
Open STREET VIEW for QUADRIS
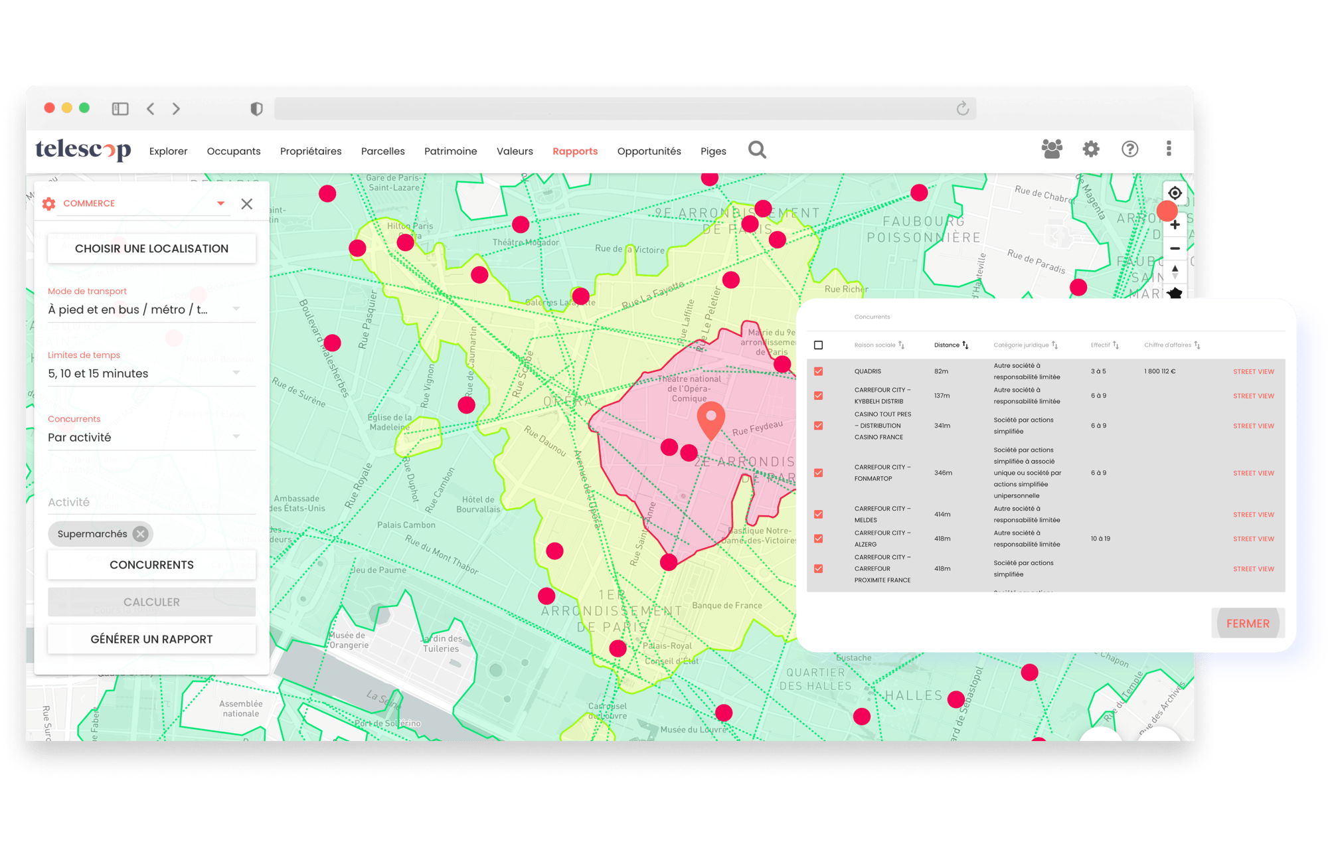point(1254,372)
